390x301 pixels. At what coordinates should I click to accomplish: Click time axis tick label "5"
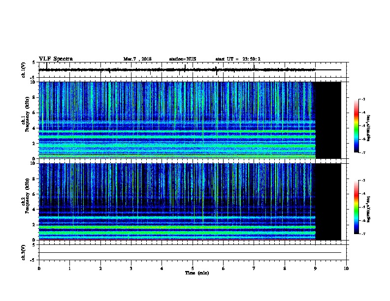[x=193, y=269]
